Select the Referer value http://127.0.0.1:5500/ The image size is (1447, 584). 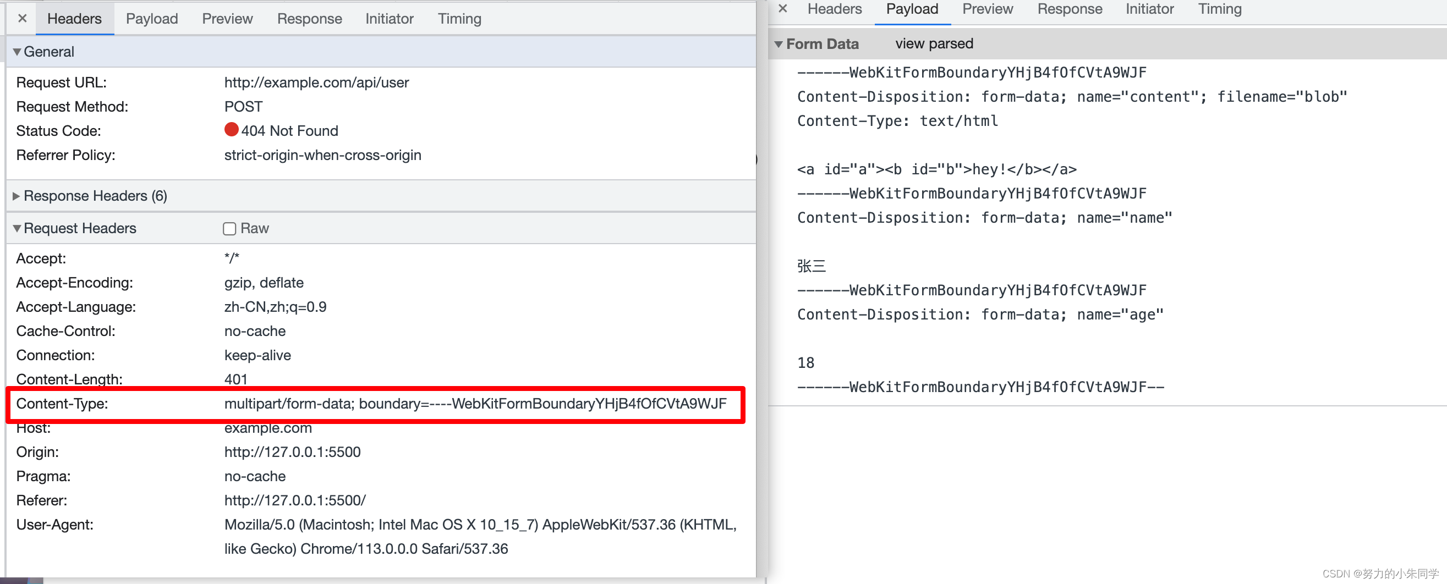click(x=295, y=500)
